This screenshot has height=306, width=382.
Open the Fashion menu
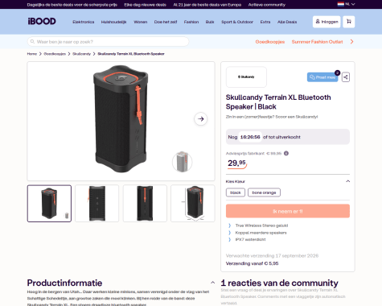click(191, 22)
